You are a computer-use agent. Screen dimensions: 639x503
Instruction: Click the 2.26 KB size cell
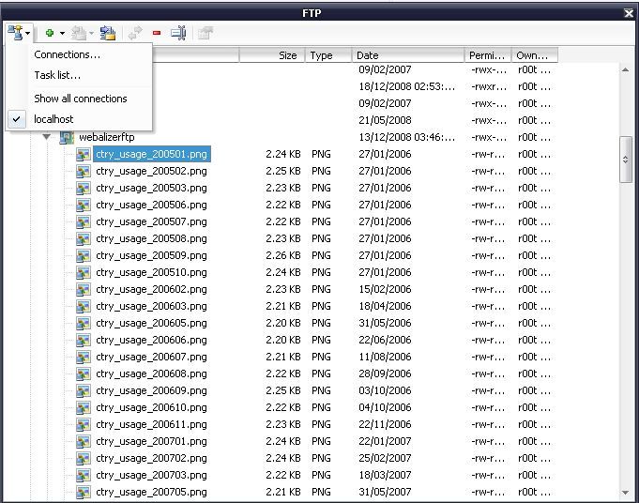pyautogui.click(x=283, y=255)
